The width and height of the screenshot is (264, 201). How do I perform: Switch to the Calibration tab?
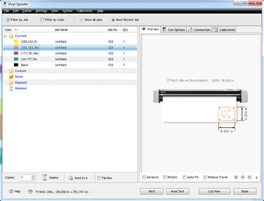pyautogui.click(x=224, y=29)
